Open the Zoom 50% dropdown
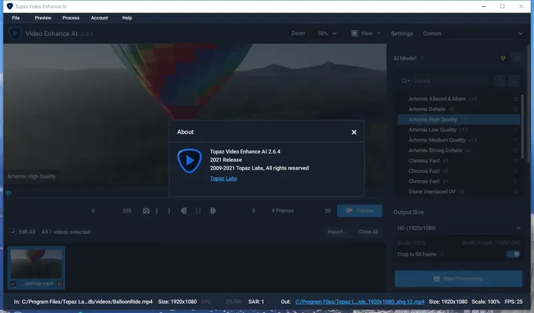Viewport: 534px width, 313px height. pos(327,33)
